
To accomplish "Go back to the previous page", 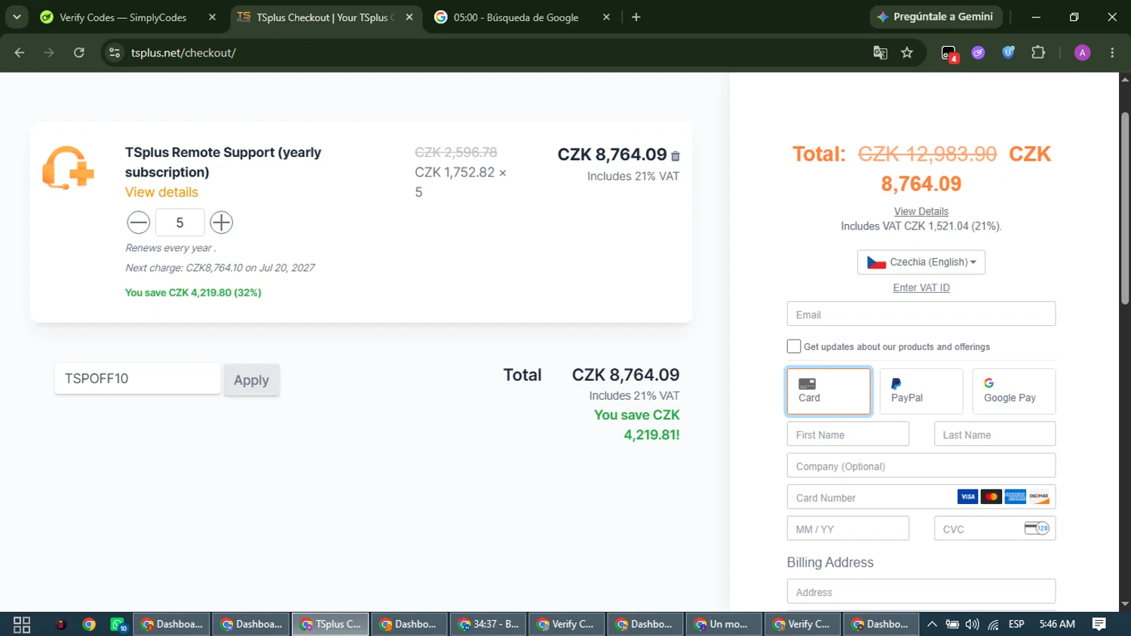I will coord(20,53).
